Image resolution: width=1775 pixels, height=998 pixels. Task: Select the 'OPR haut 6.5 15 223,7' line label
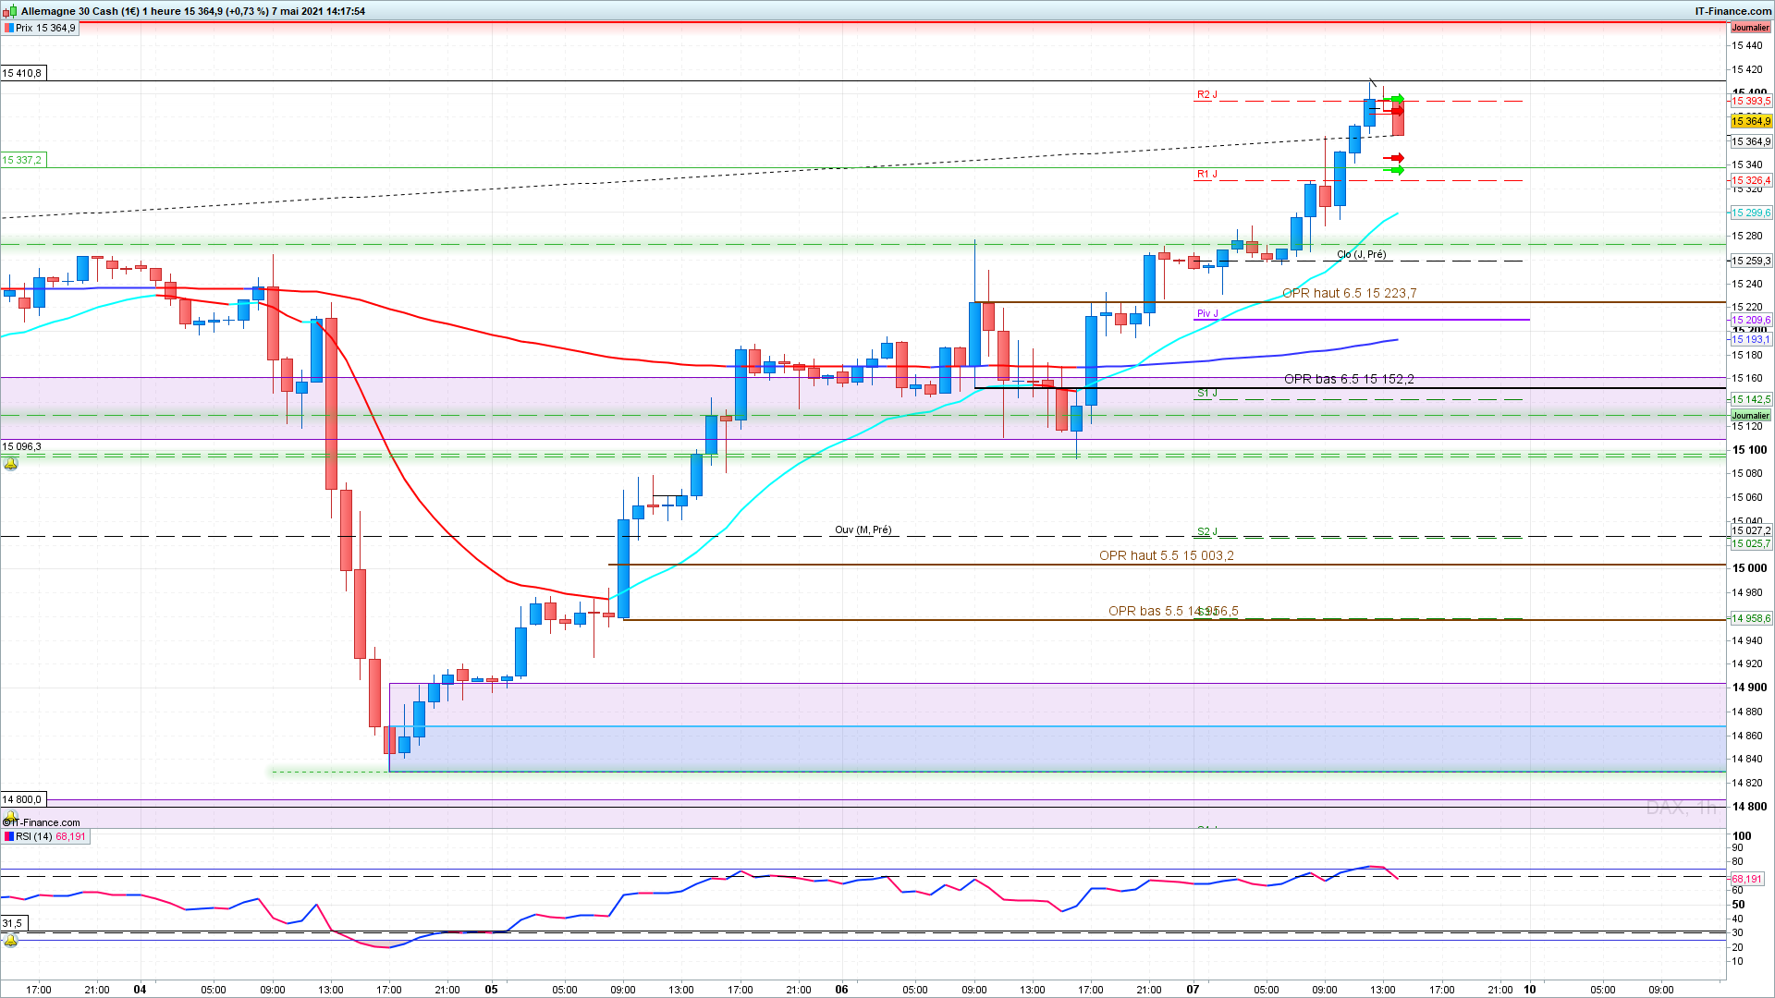tap(1349, 293)
